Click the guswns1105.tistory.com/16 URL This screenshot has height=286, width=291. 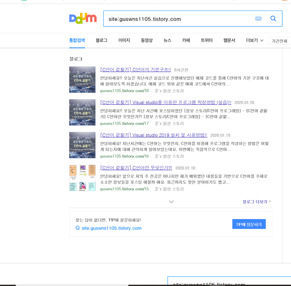click(x=124, y=156)
